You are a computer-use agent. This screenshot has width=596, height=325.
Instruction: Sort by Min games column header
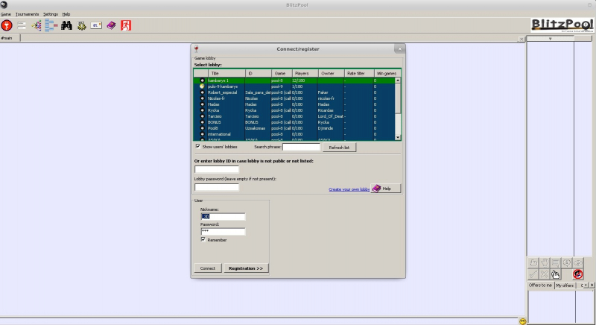point(387,73)
